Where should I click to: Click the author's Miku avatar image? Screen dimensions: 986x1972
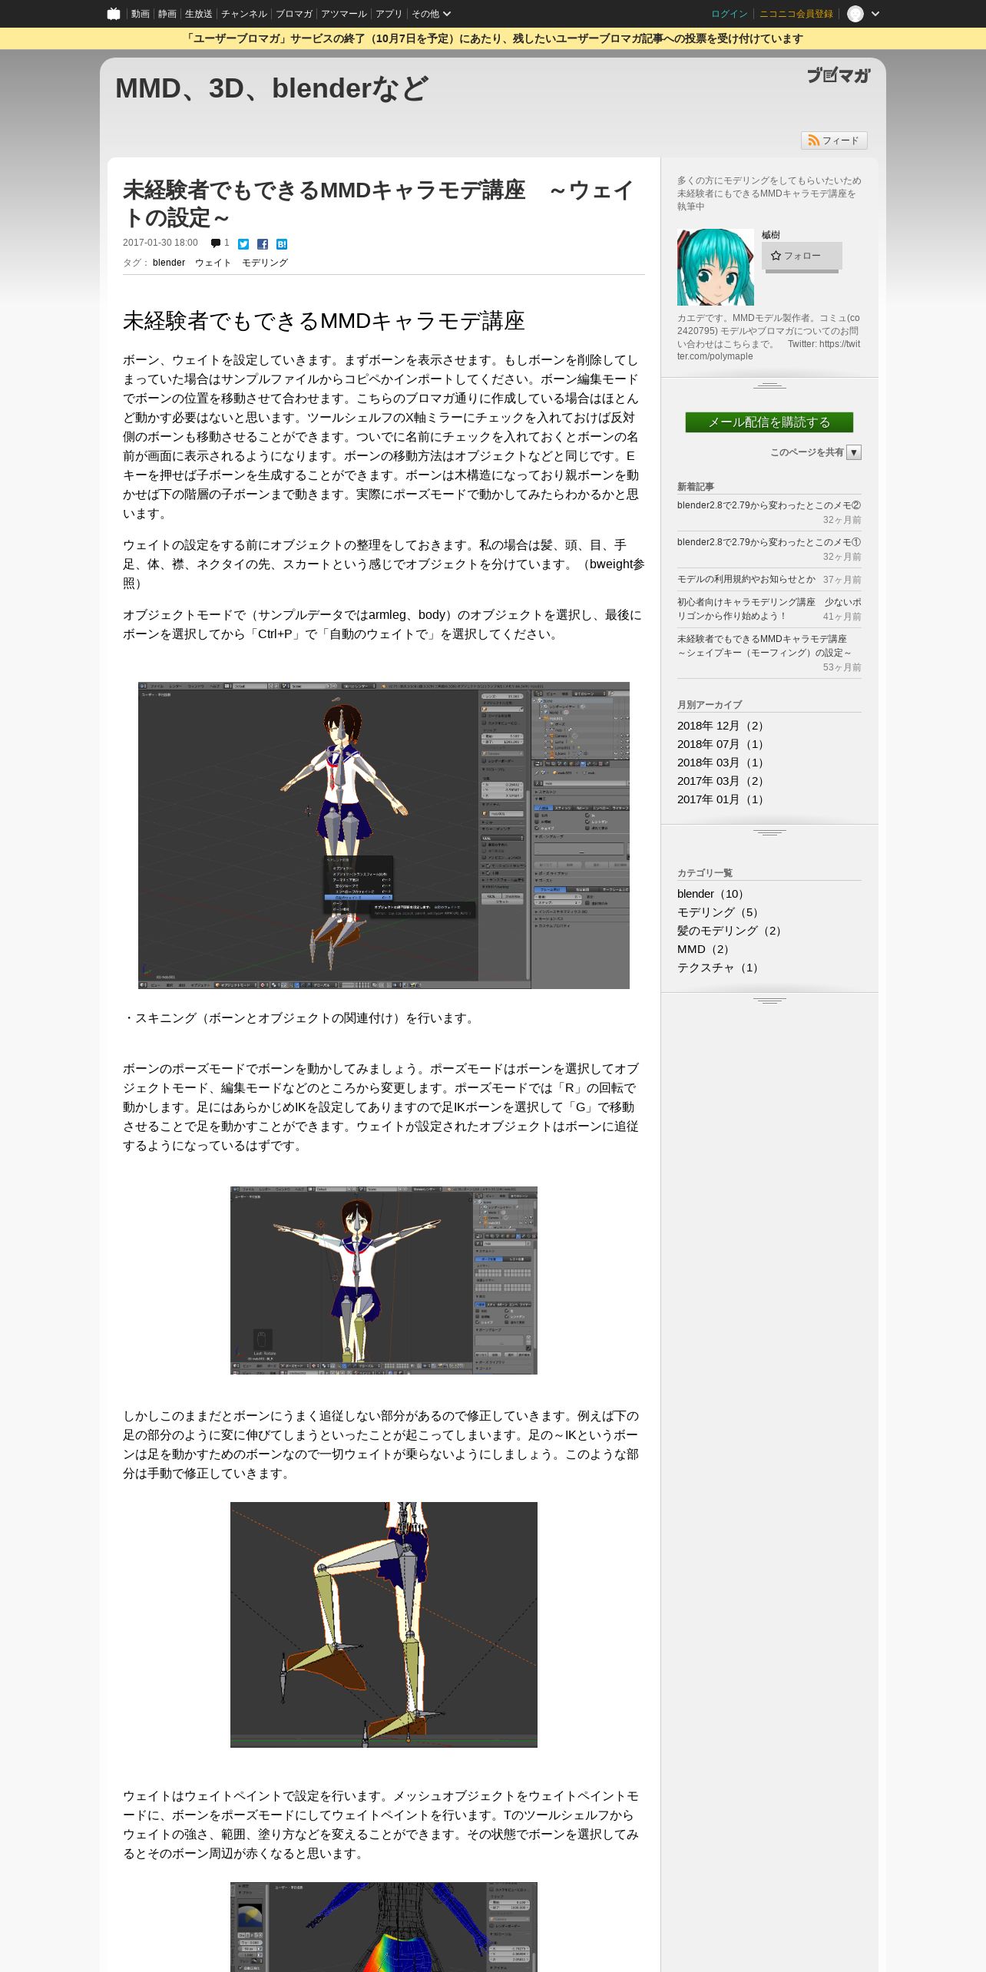716,267
